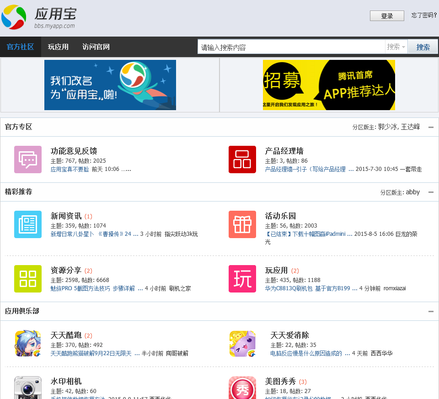
Task: Open the post 产品经理墙--引子
Action: (309, 169)
